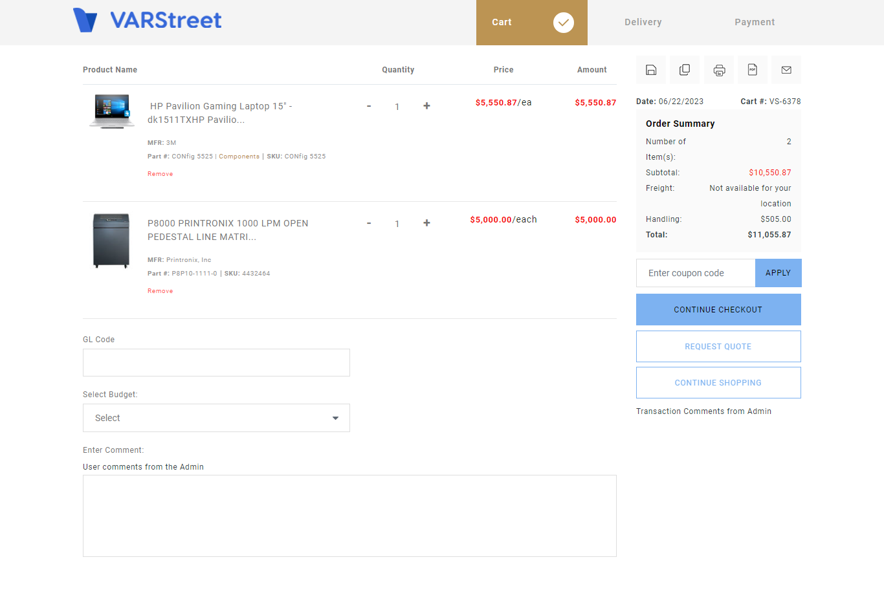Go to the Delivery step tab
Image resolution: width=884 pixels, height=599 pixels.
643,22
